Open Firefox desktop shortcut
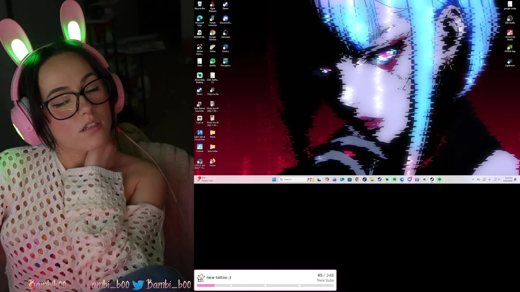 [212, 162]
